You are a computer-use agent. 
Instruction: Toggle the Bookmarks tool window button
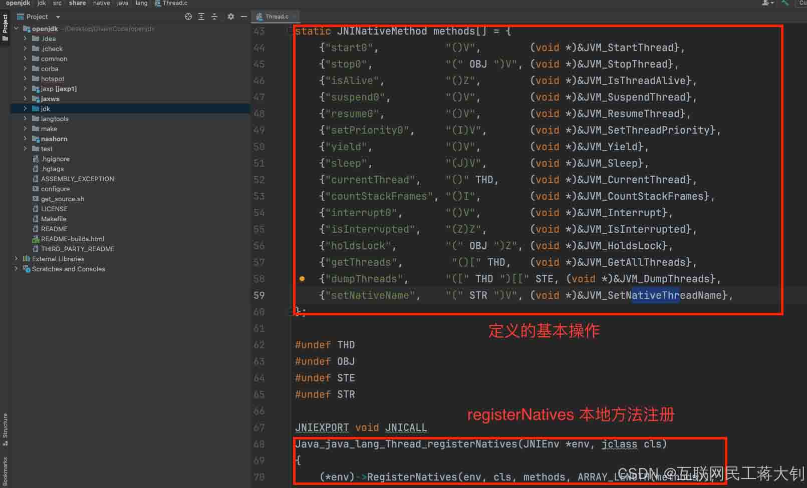5,471
